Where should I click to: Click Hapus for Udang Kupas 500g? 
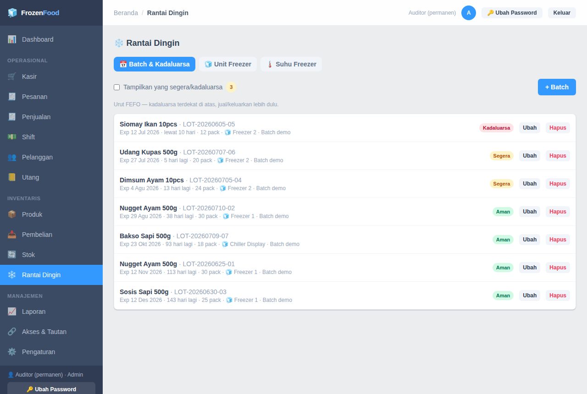point(558,156)
